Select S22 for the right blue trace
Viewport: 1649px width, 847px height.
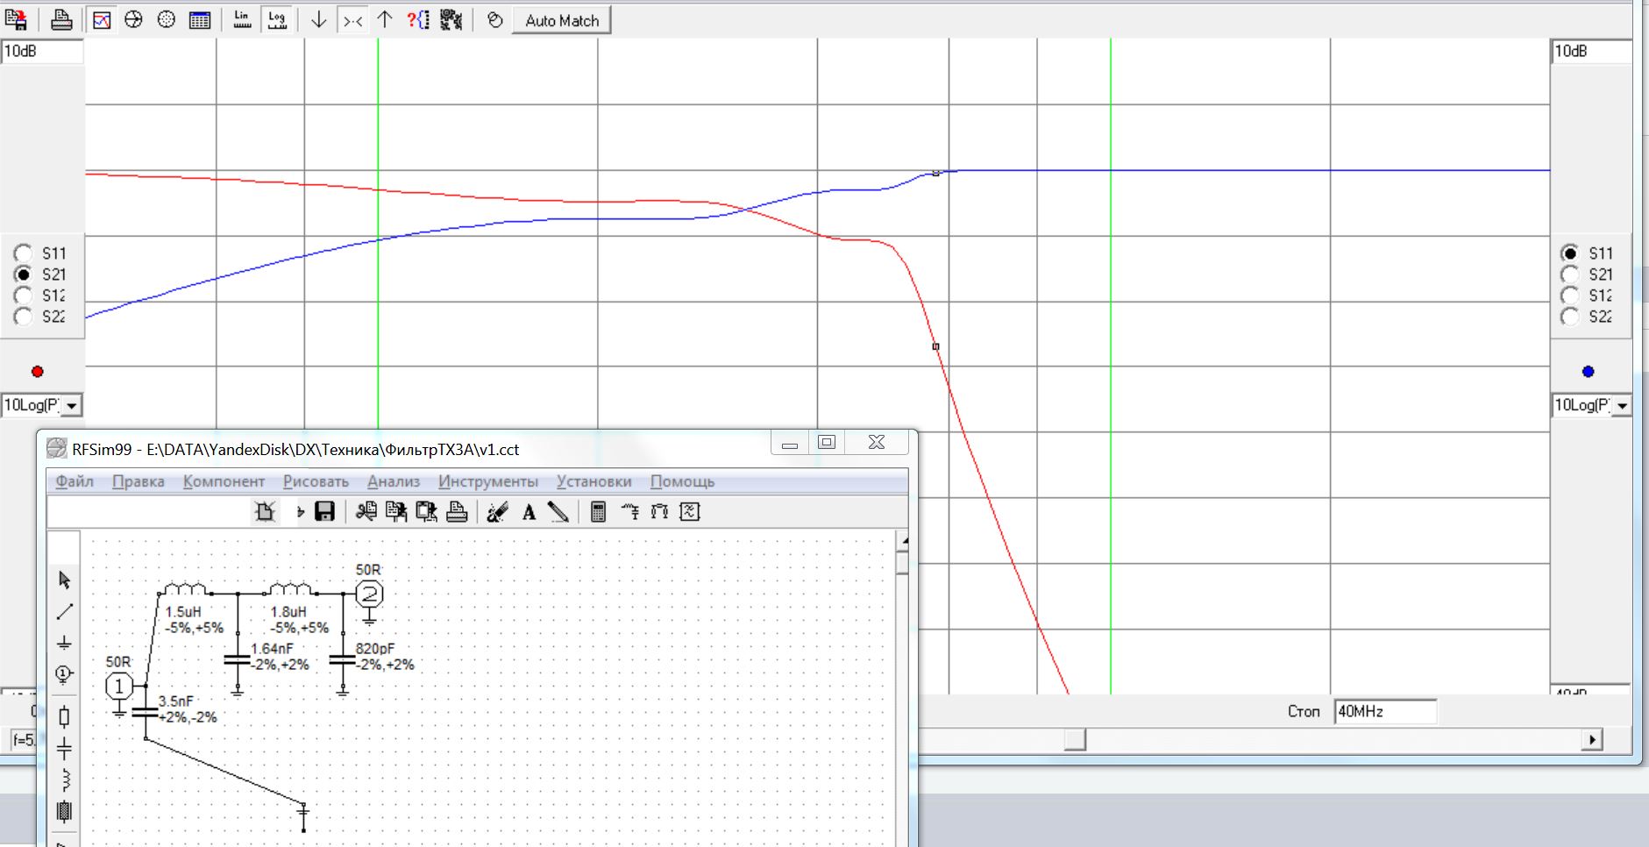(1570, 317)
